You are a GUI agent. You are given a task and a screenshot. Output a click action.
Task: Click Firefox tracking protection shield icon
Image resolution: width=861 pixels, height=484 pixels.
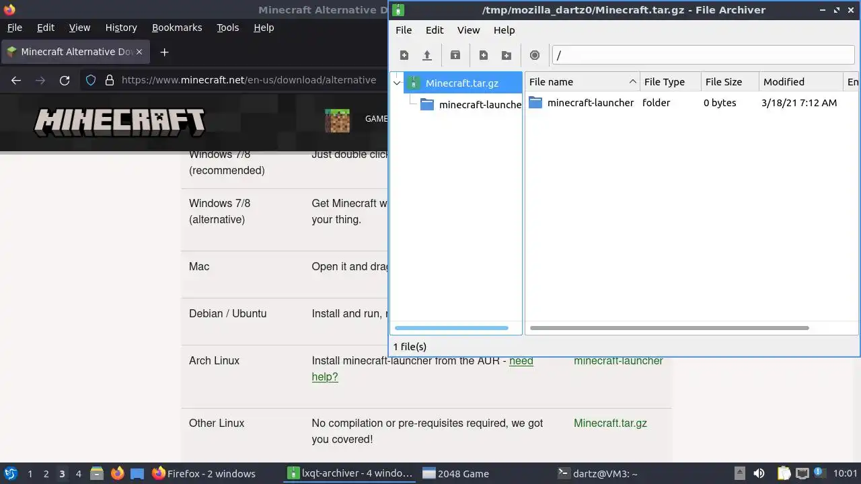click(91, 80)
